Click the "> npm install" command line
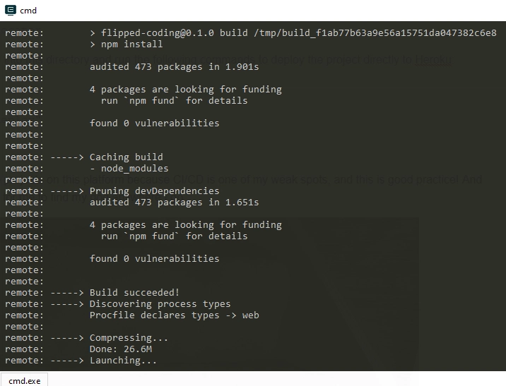This screenshot has height=386, width=506. [126, 44]
